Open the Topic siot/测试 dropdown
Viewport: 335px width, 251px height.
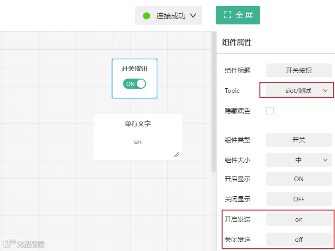pyautogui.click(x=299, y=91)
